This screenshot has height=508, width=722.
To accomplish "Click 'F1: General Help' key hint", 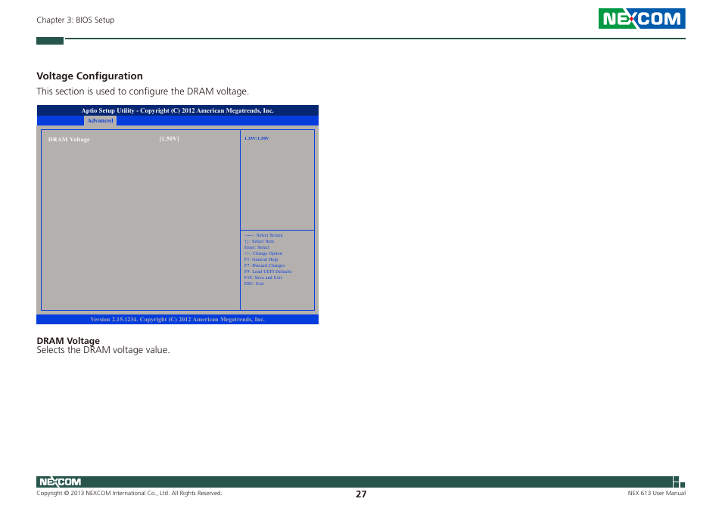I will pos(261,259).
